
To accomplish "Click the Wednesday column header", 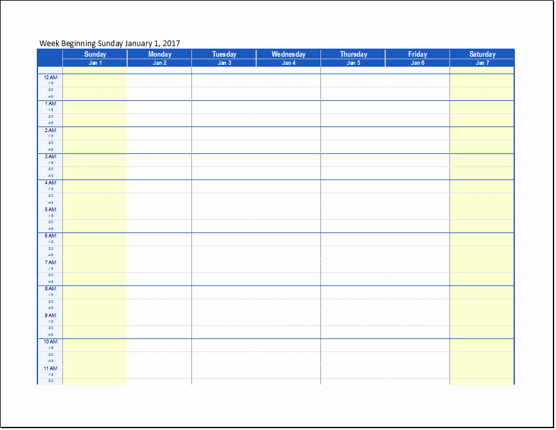I will 289,54.
